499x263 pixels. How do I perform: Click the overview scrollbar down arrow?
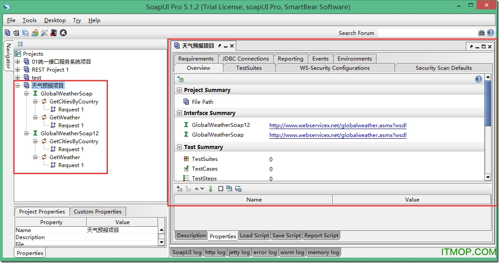click(488, 177)
